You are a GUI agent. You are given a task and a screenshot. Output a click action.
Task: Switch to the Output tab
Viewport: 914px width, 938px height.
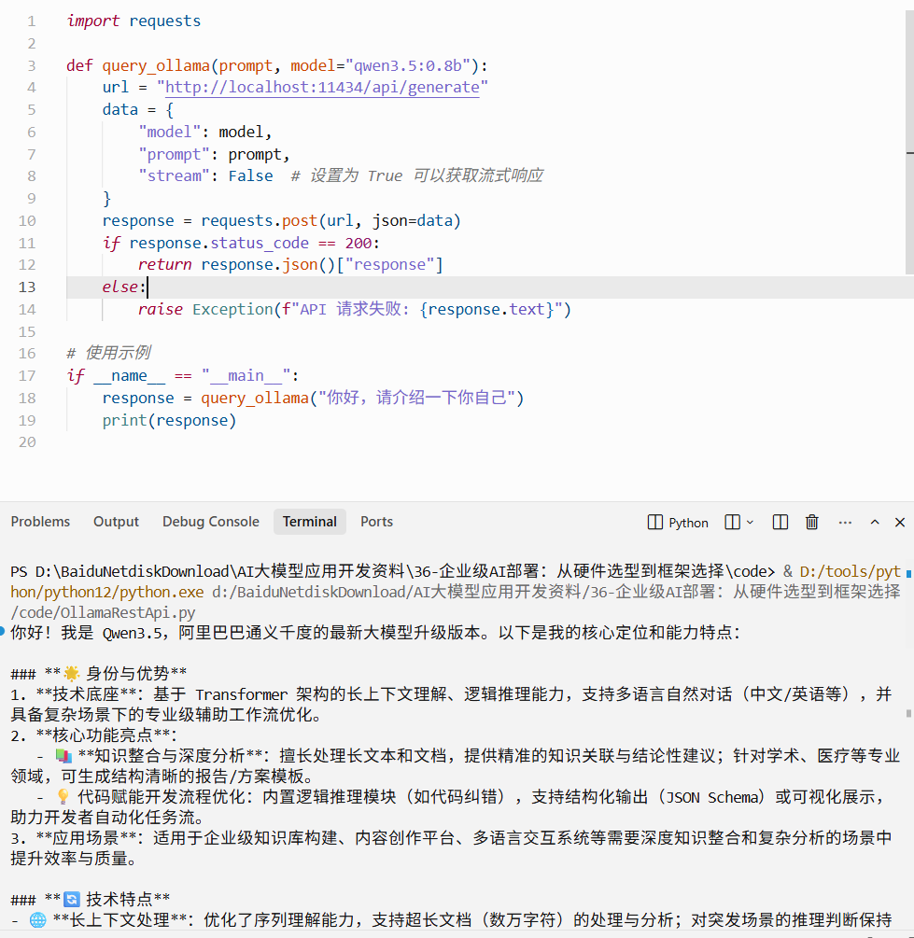coord(116,522)
